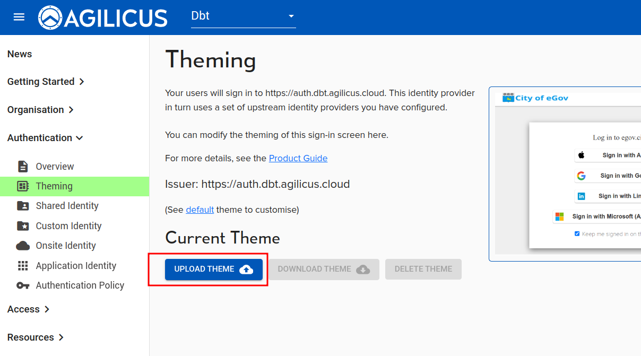Open the News menu item
This screenshot has width=641, height=356.
tap(20, 54)
